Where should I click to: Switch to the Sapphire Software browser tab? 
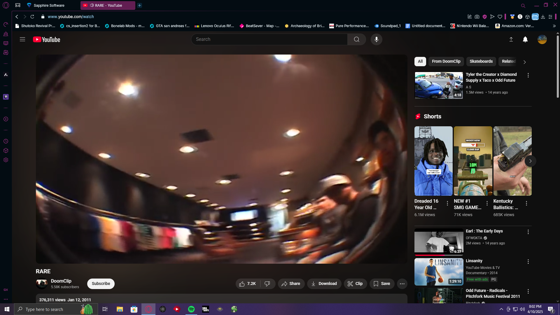49,5
